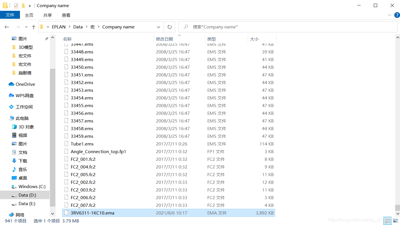
Task: Open 图片 in Quick access
Action: (23, 39)
